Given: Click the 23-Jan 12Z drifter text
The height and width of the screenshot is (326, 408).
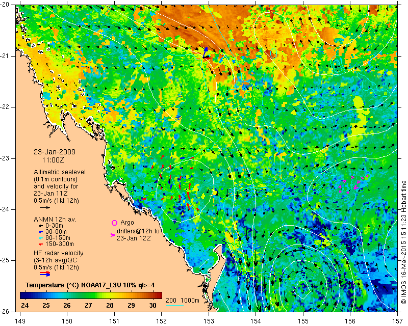Looking at the screenshot, I should (x=134, y=238).
